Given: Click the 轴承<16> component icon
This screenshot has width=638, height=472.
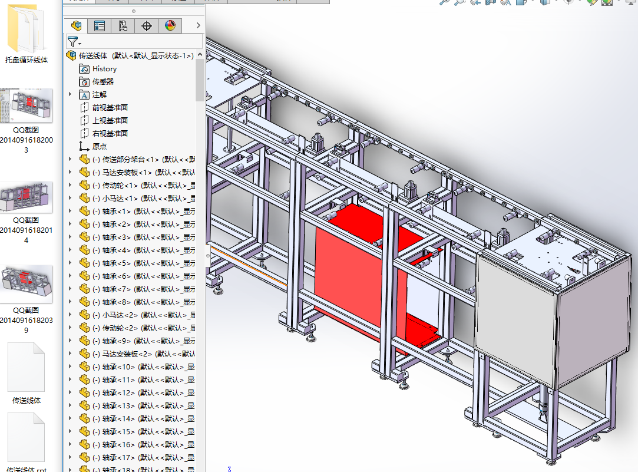Looking at the screenshot, I should [x=84, y=445].
